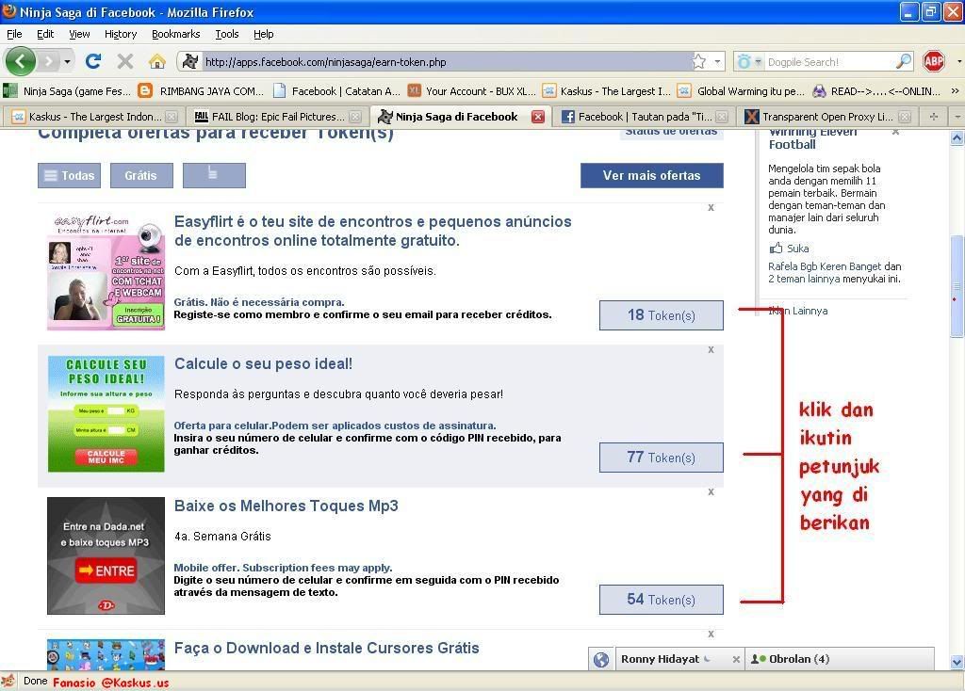This screenshot has height=691, width=965.
Task: Select the Grátis offers filter
Action: tap(141, 176)
